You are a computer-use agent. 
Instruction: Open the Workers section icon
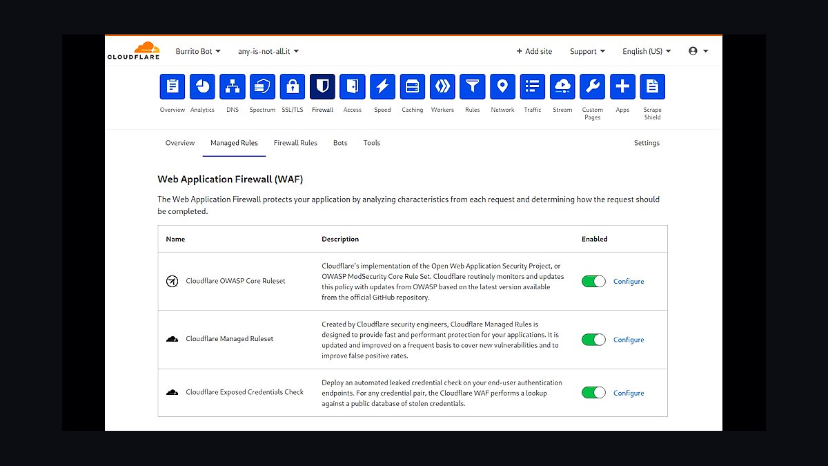[x=442, y=87]
